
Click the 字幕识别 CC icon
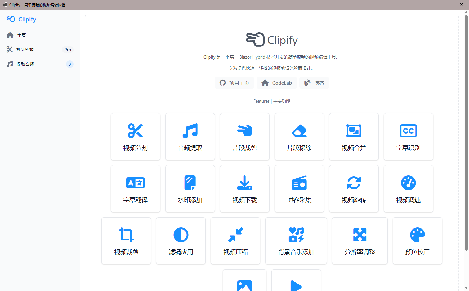[408, 131]
